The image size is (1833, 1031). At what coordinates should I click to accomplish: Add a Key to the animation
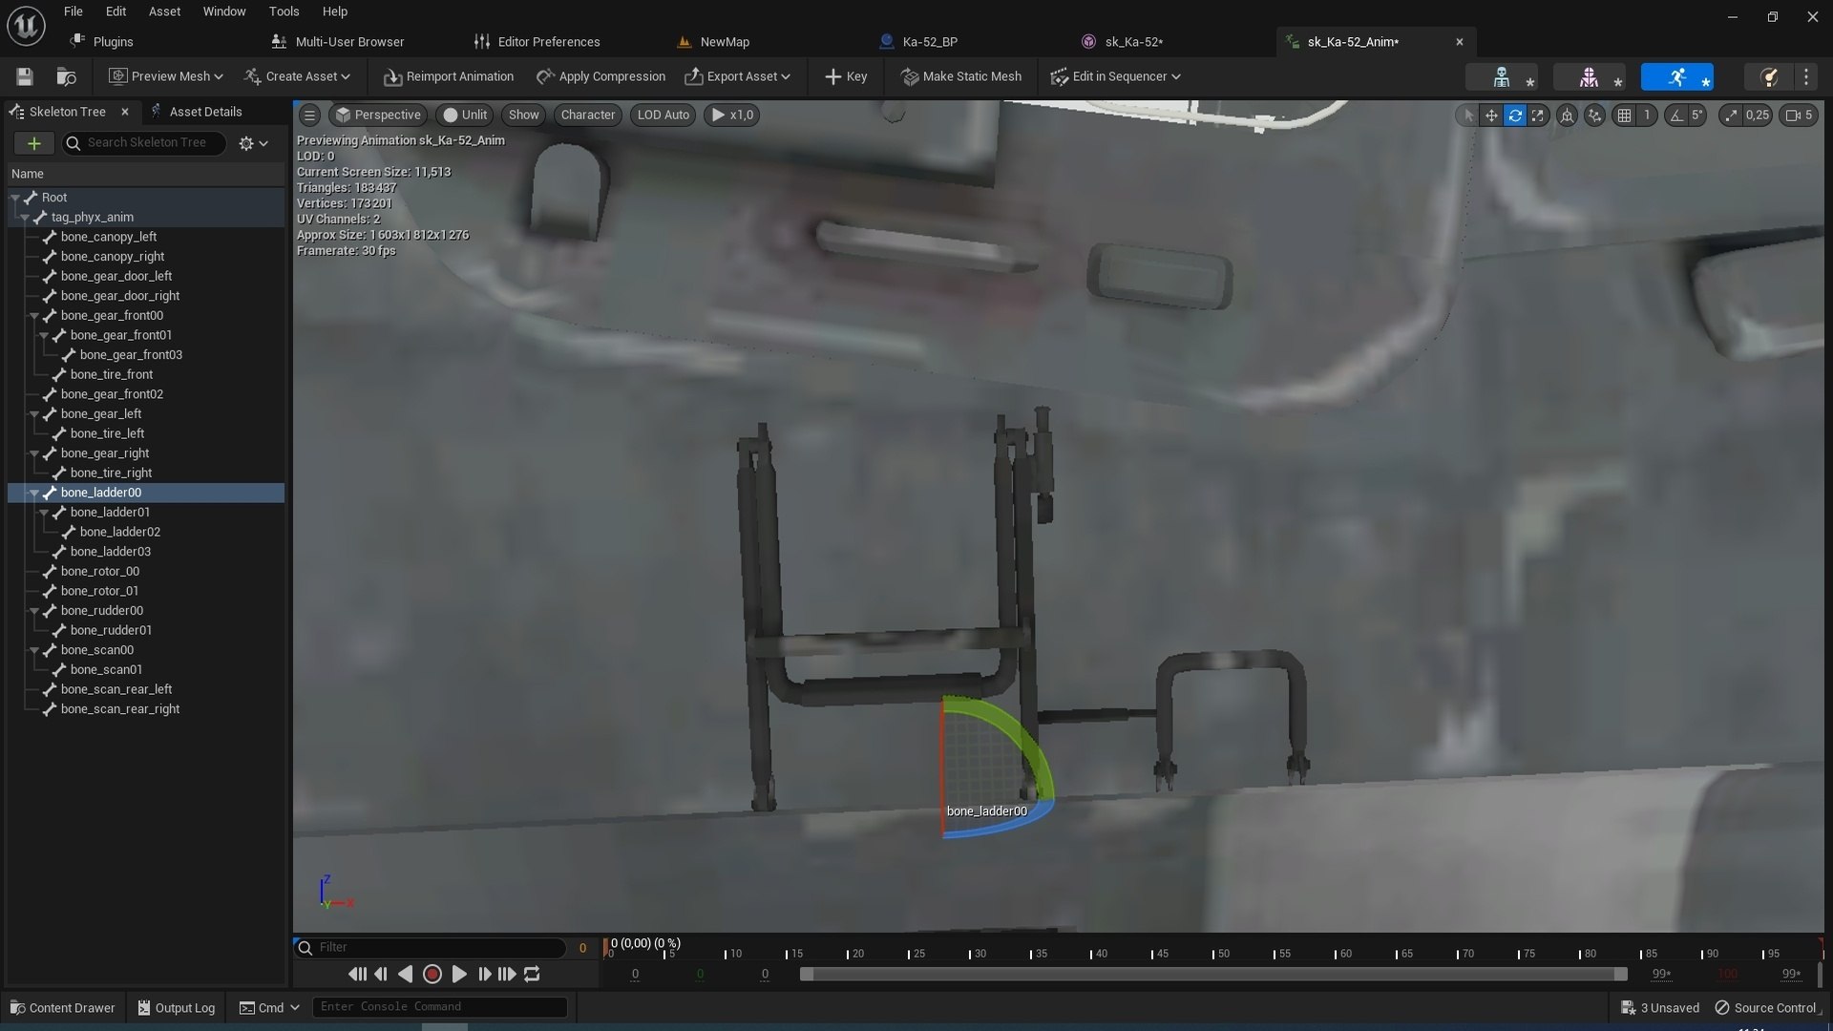[846, 76]
